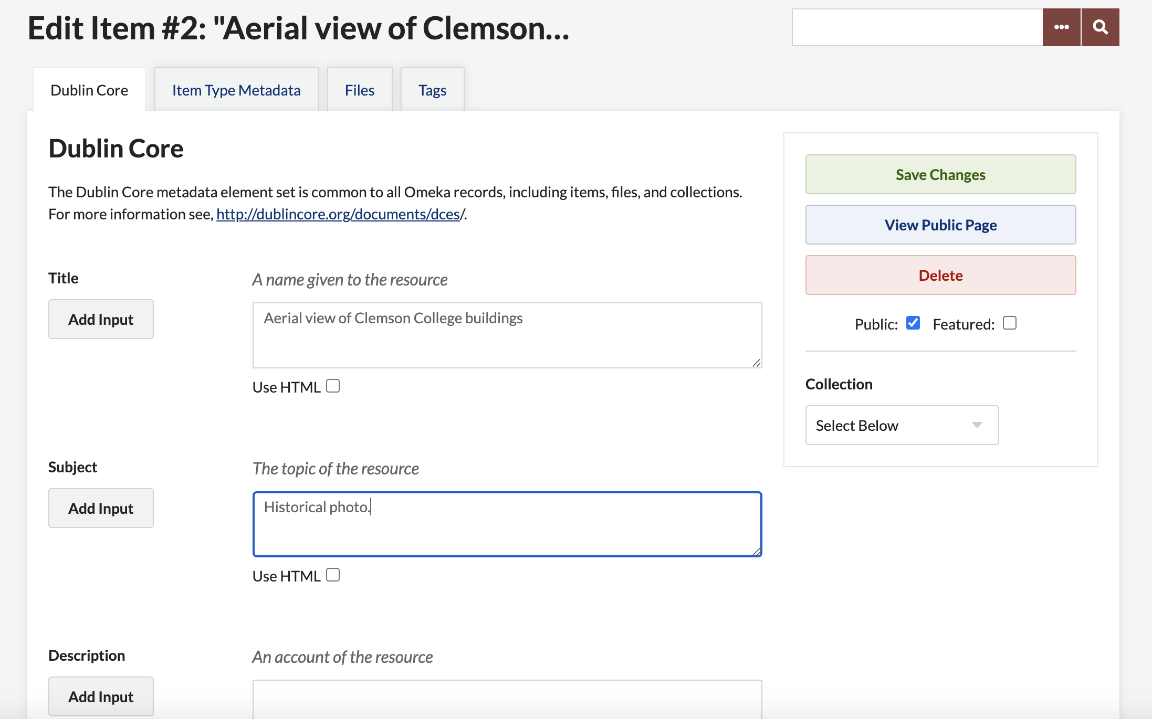Enable the Featured checkbox
Viewport: 1152px width, 719px height.
tap(1009, 323)
